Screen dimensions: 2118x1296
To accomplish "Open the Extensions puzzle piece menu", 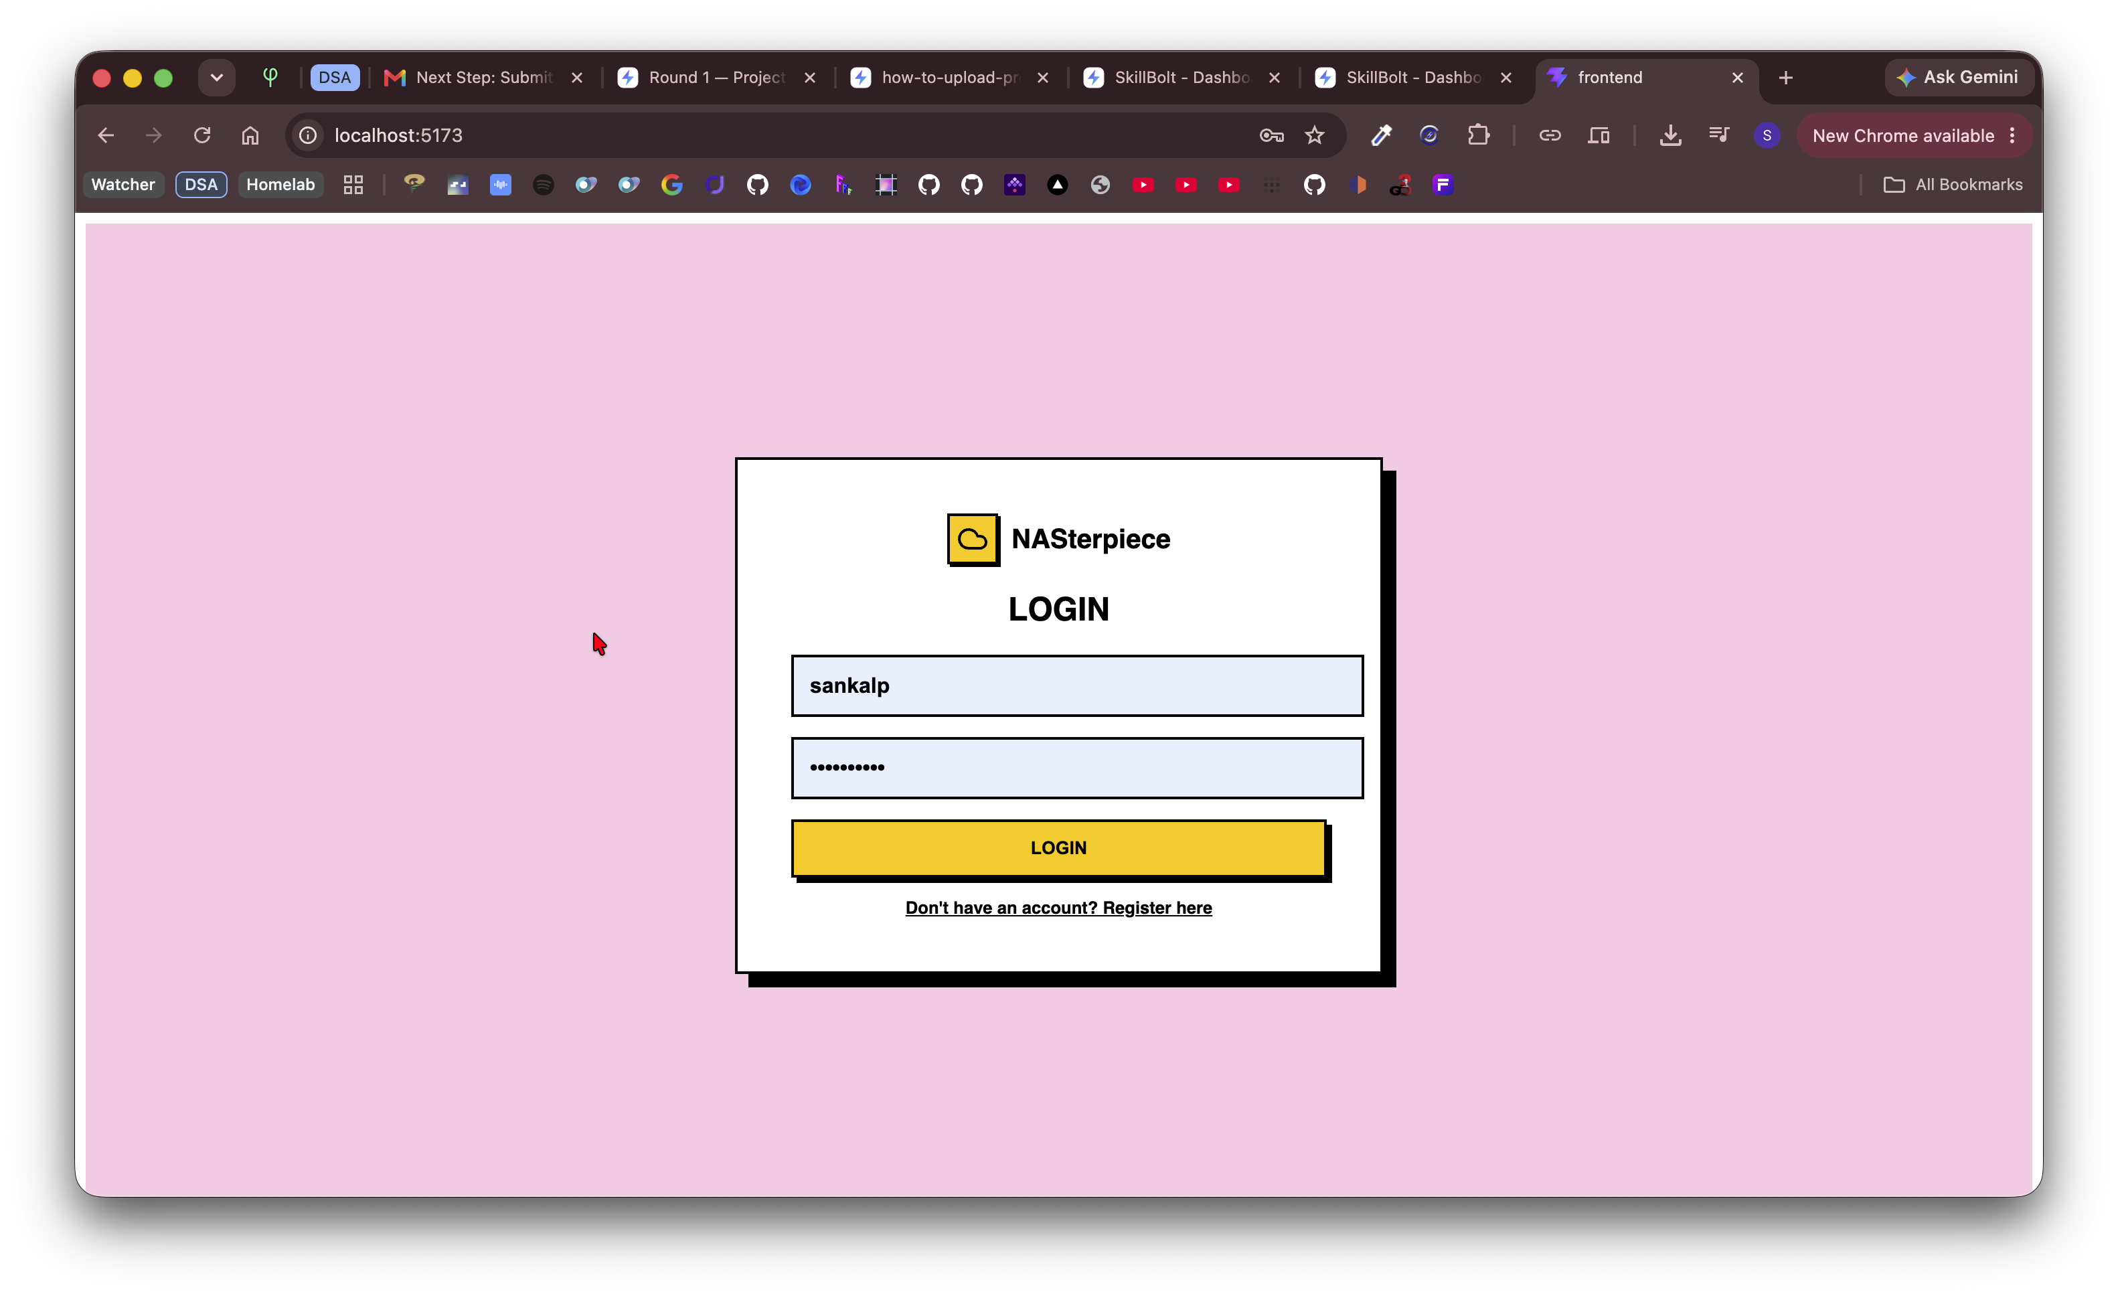I will tap(1479, 135).
